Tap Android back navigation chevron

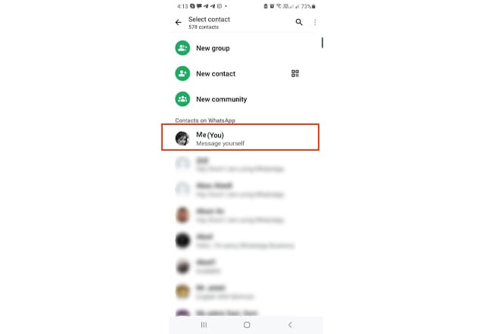[290, 325]
